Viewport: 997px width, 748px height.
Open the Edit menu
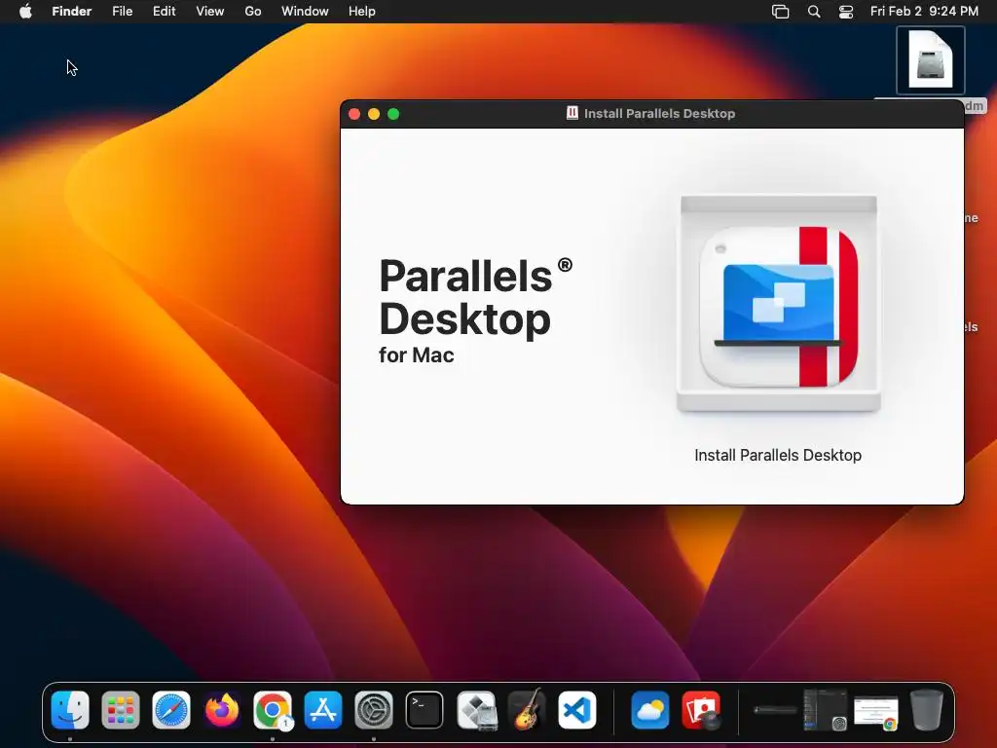[164, 12]
